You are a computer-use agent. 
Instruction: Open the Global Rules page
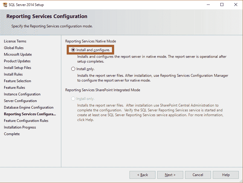point(14,48)
